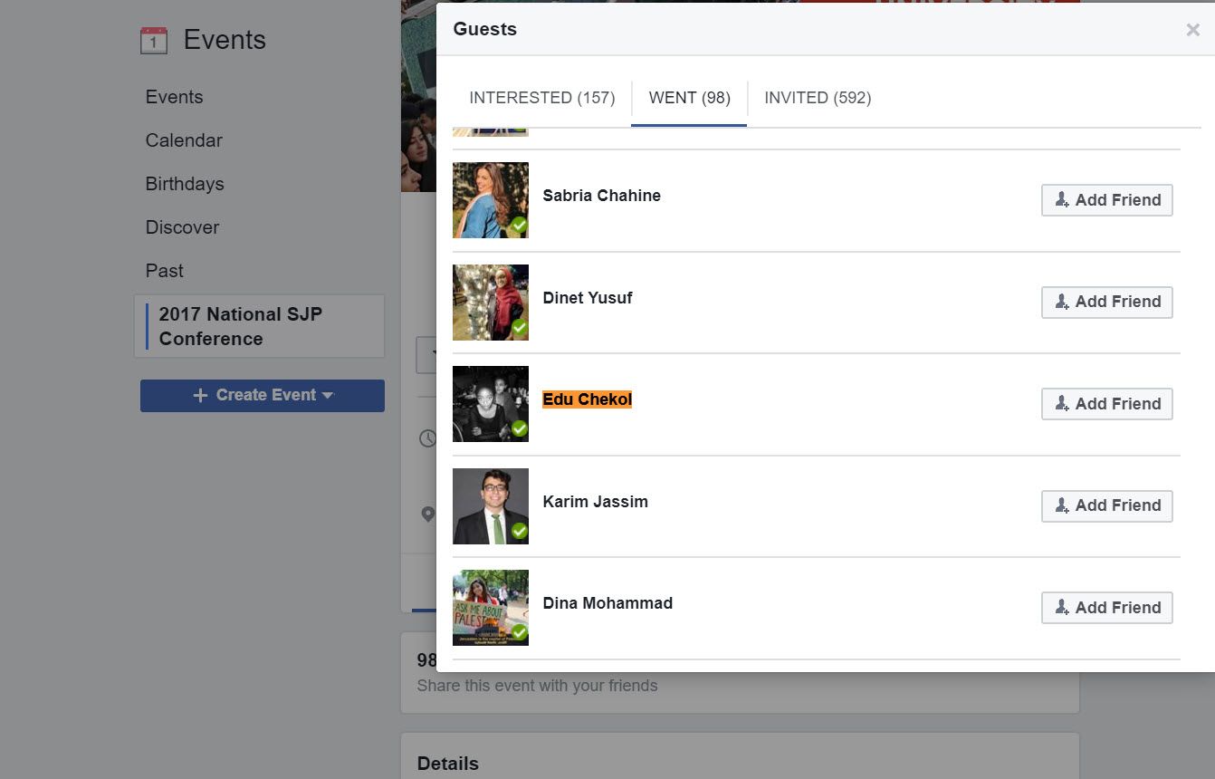1215x779 pixels.
Task: Click the Events calendar icon in sidebar
Action: (154, 41)
